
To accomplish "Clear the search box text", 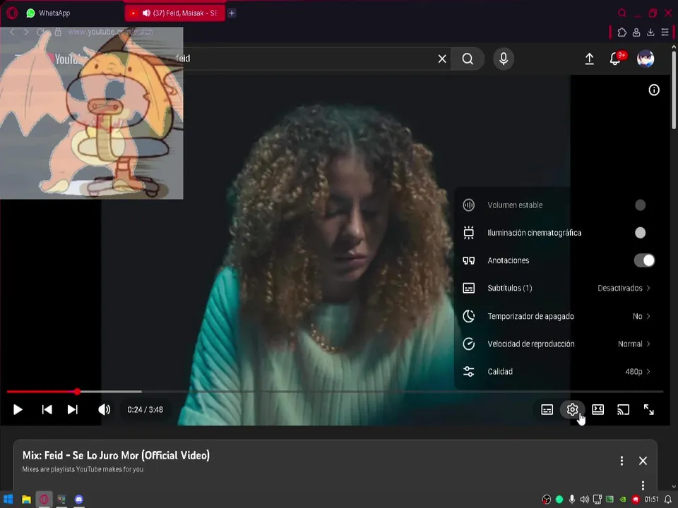I will (x=442, y=59).
